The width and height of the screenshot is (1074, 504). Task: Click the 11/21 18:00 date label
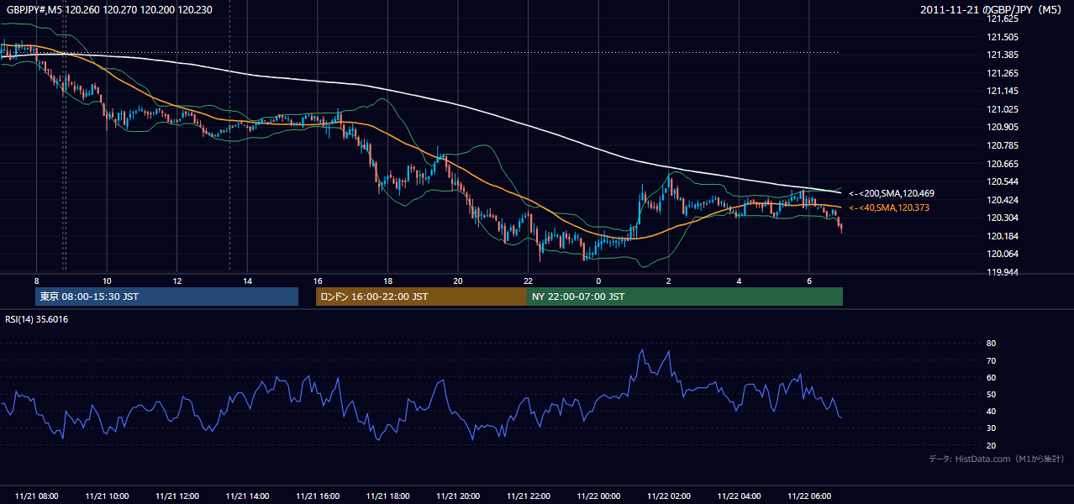(x=387, y=496)
